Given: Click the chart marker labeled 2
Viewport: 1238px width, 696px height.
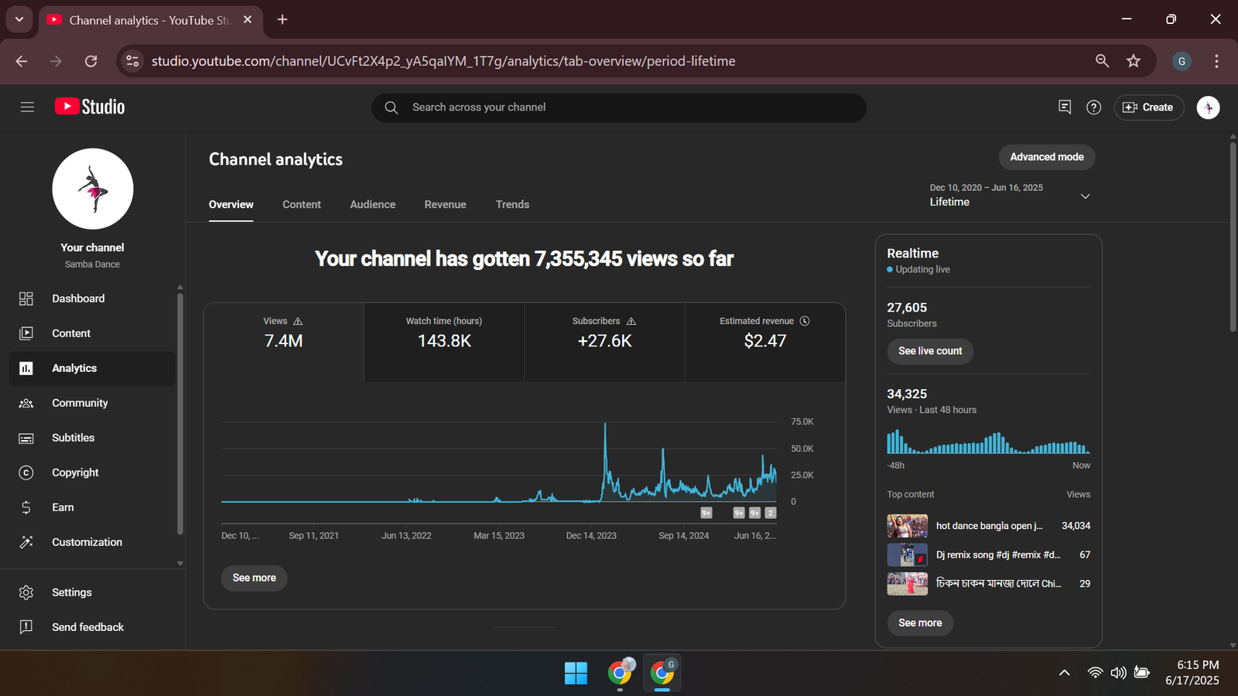Looking at the screenshot, I should [x=770, y=513].
